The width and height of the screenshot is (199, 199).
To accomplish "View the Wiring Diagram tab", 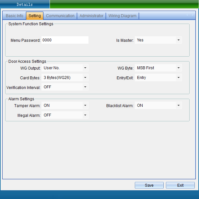I will coord(122,16).
